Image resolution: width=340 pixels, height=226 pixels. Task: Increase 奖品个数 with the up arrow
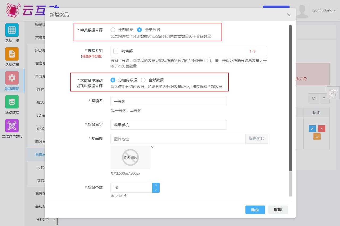[156, 185]
